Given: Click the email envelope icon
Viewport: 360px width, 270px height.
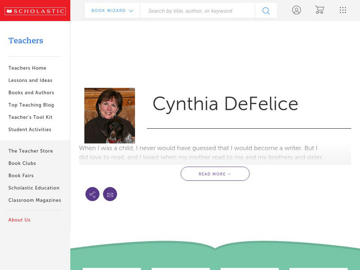Looking at the screenshot, I should click(110, 194).
